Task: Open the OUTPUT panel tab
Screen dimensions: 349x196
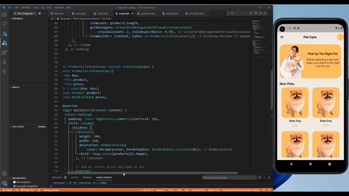Action: 75,177
